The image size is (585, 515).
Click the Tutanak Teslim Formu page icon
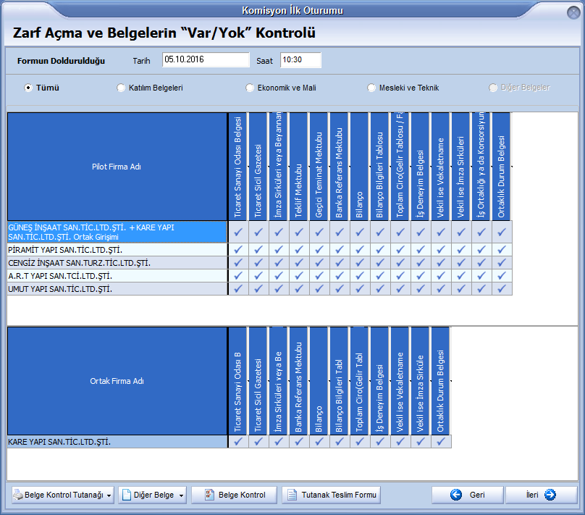(x=292, y=495)
